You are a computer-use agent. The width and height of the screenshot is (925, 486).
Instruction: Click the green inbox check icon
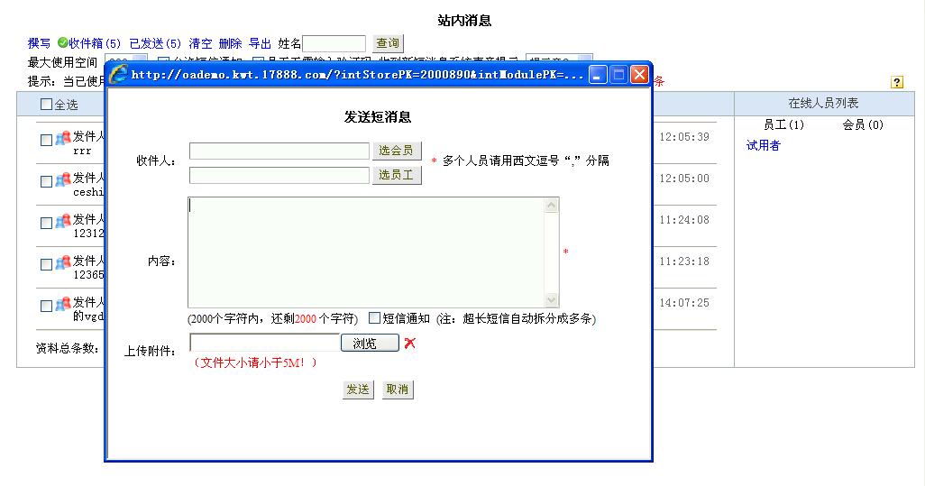coord(62,42)
